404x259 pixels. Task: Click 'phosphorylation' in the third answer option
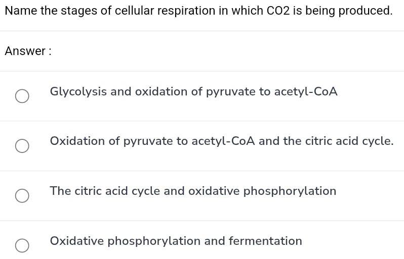[290, 191]
